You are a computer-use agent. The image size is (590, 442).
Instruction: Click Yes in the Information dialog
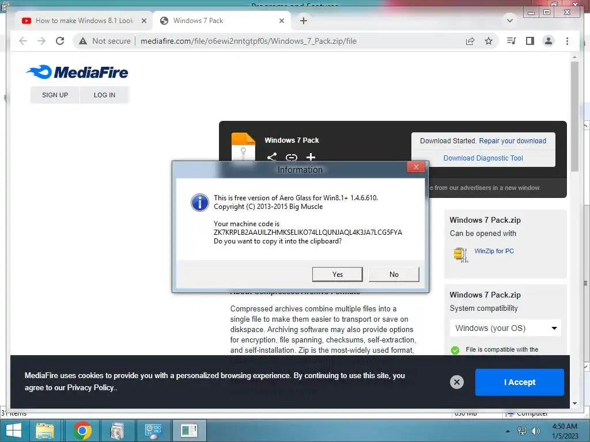(x=338, y=275)
